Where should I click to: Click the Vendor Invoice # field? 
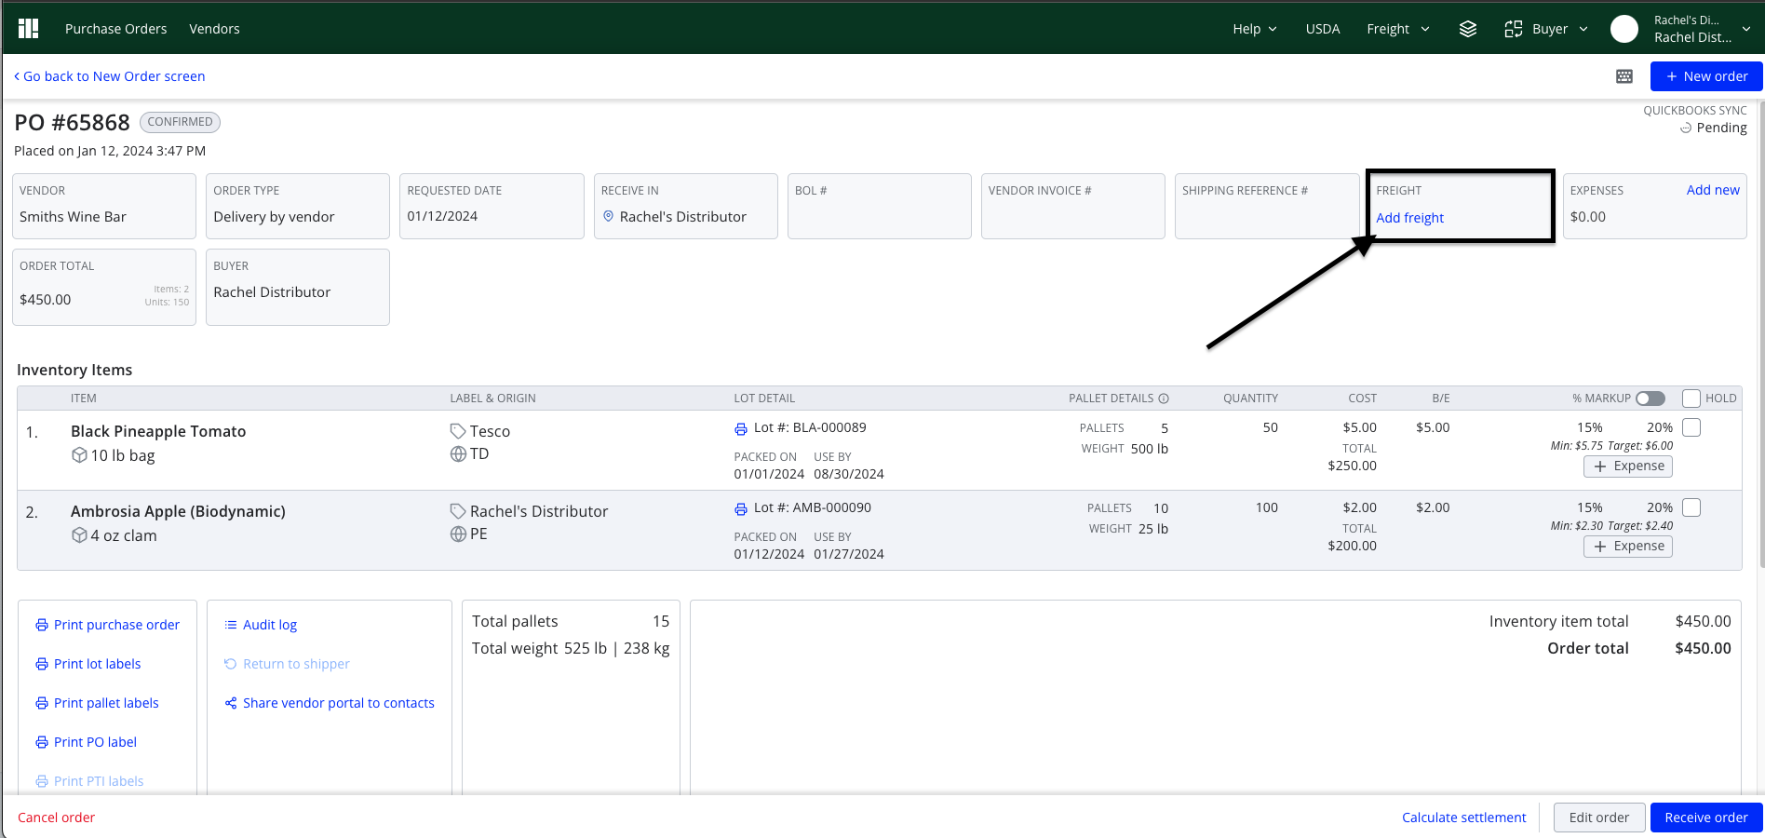(x=1072, y=206)
